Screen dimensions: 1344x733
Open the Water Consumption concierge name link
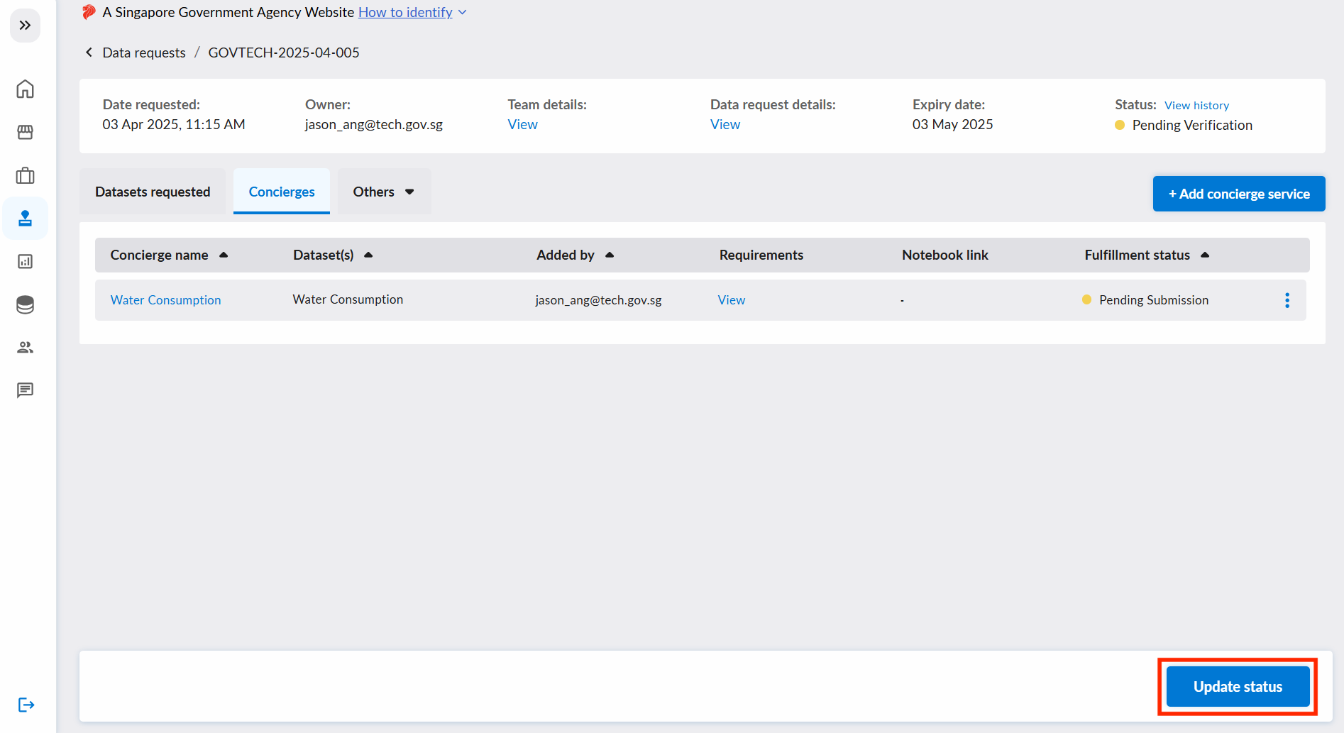click(x=165, y=300)
